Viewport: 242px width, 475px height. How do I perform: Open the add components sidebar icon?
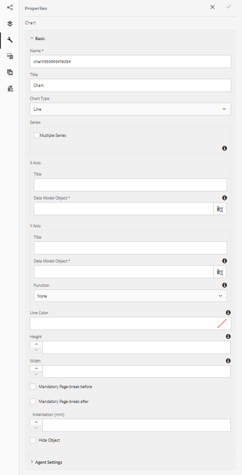pyautogui.click(x=10, y=72)
